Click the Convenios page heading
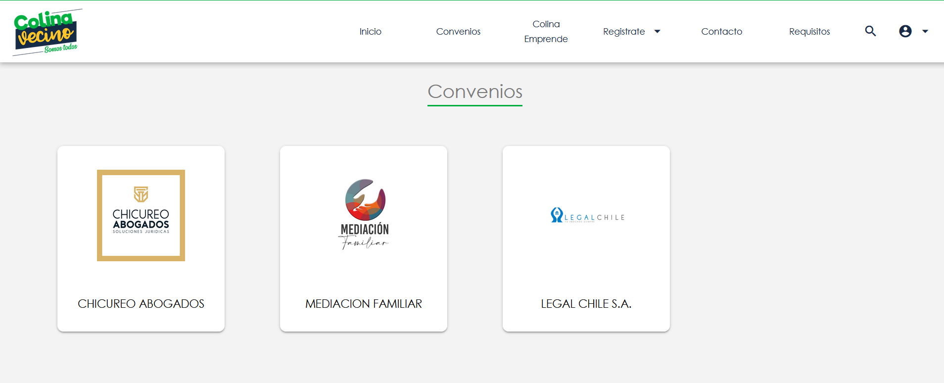Image resolution: width=944 pixels, height=383 pixels. (x=475, y=92)
